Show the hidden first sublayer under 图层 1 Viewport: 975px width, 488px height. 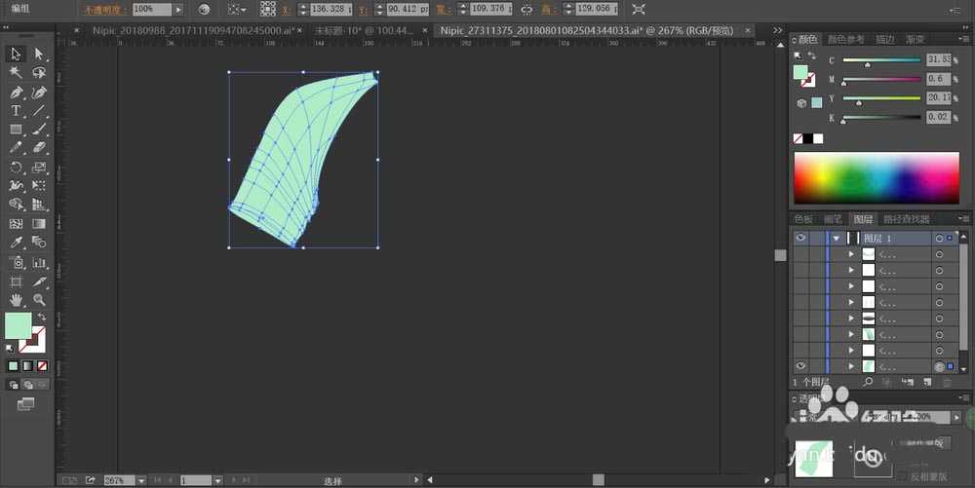coord(800,254)
